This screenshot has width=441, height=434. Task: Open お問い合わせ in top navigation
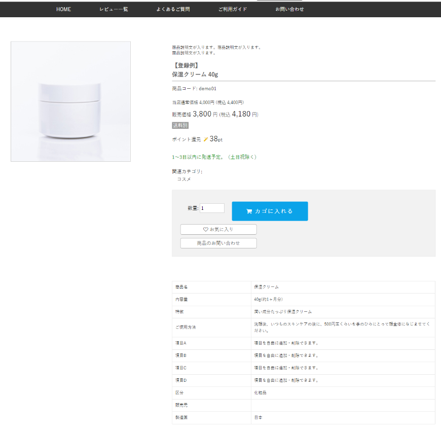[x=289, y=9]
